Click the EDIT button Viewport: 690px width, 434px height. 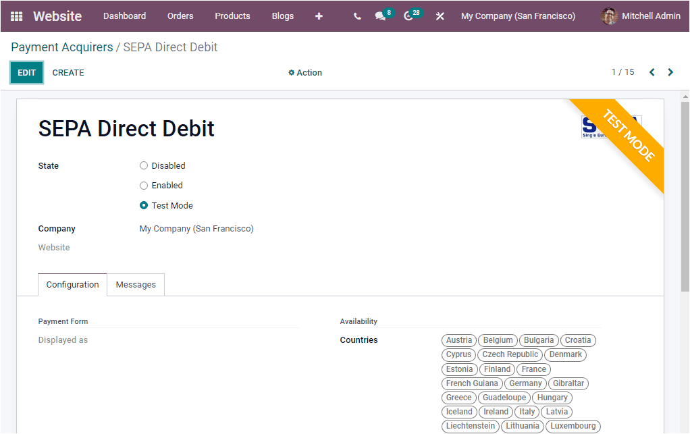(x=26, y=72)
